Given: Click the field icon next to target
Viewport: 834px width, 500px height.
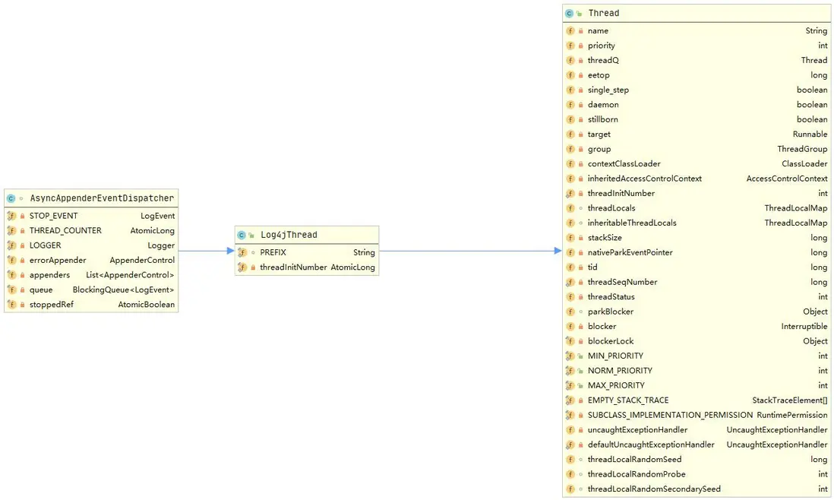Looking at the screenshot, I should 570,134.
